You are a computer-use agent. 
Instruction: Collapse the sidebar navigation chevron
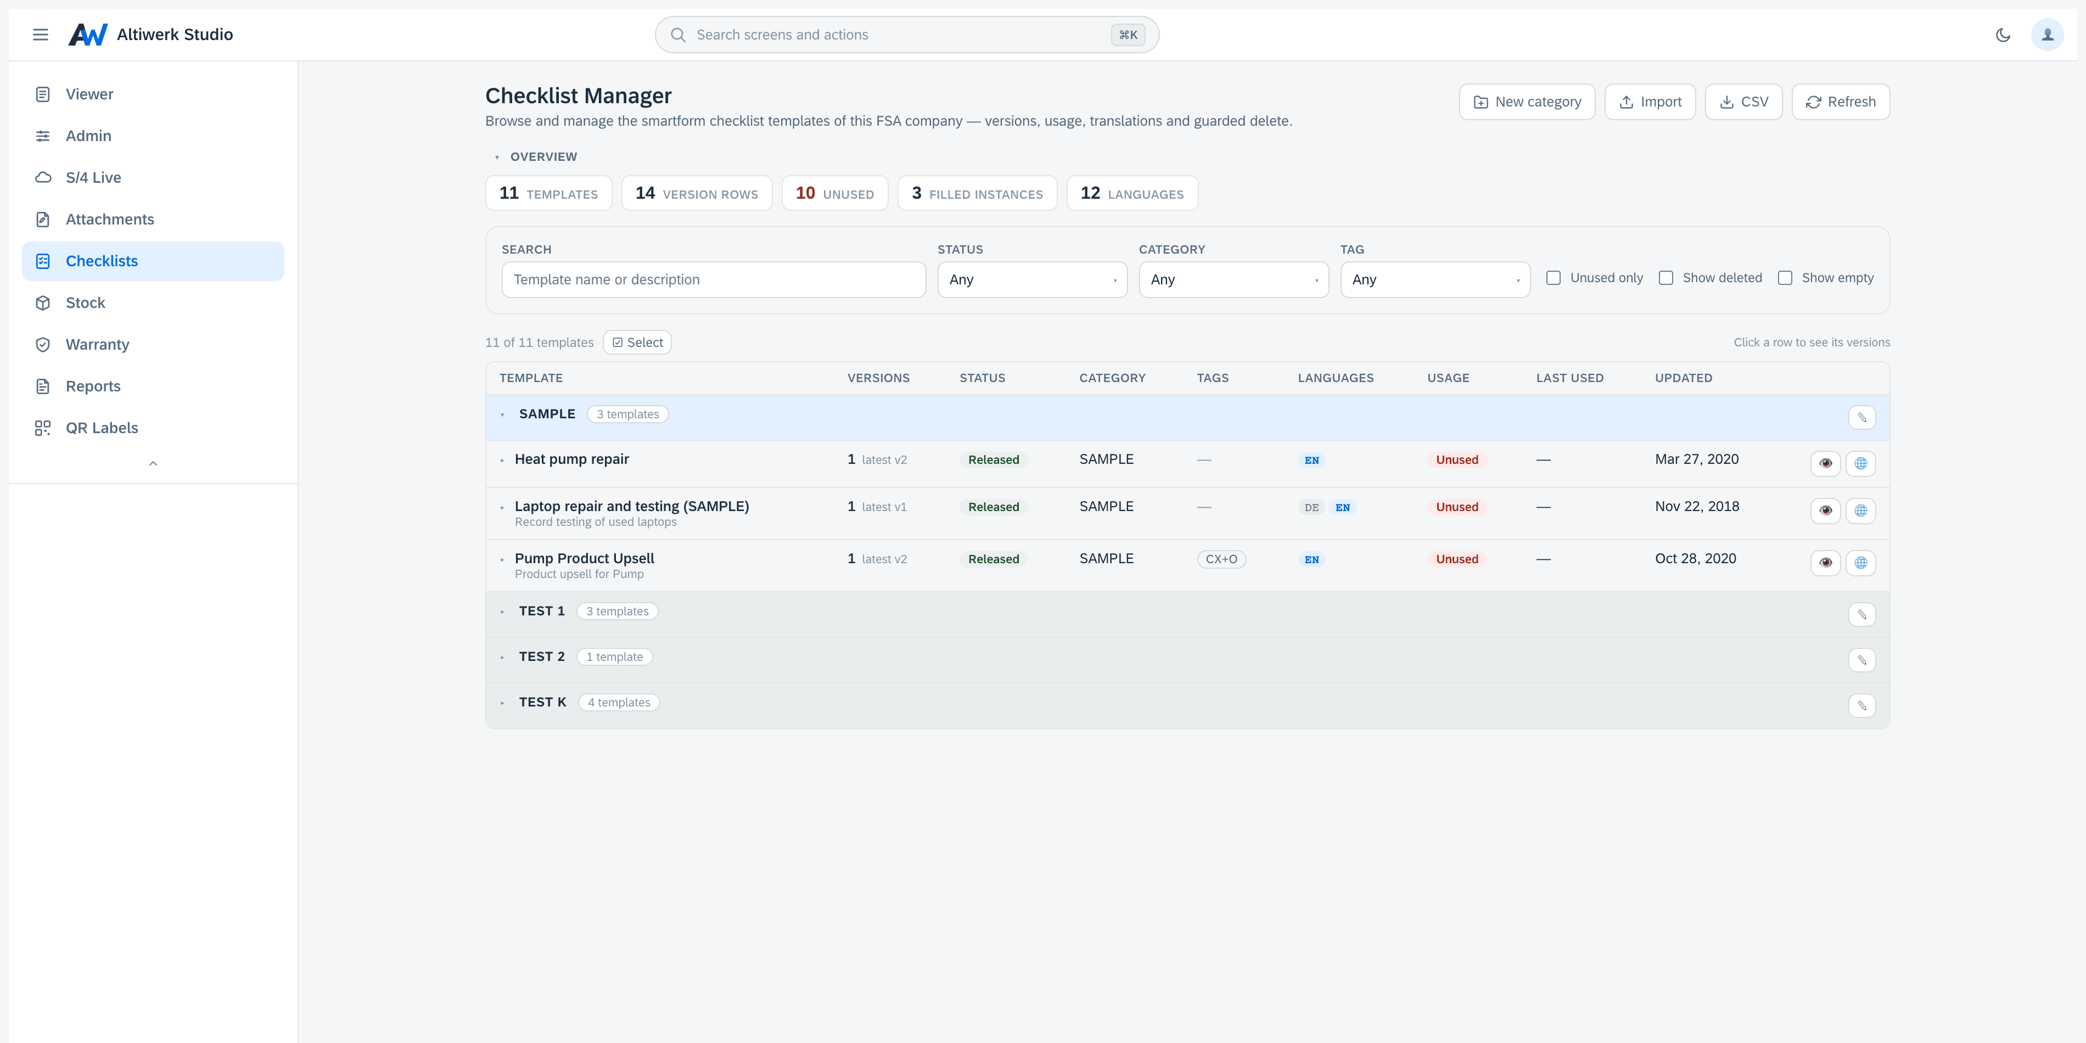[153, 463]
